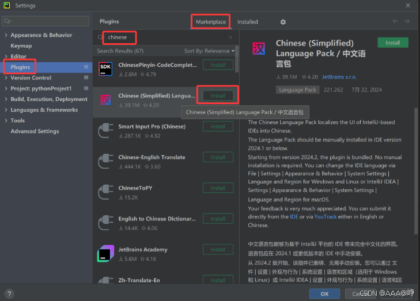Click the description pane vertical scrollbar

point(416,172)
